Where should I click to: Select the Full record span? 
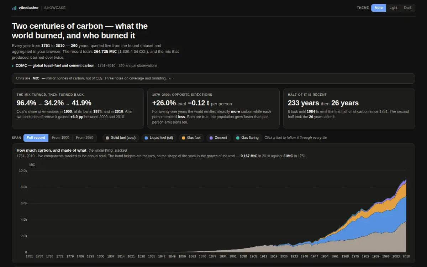(x=36, y=138)
